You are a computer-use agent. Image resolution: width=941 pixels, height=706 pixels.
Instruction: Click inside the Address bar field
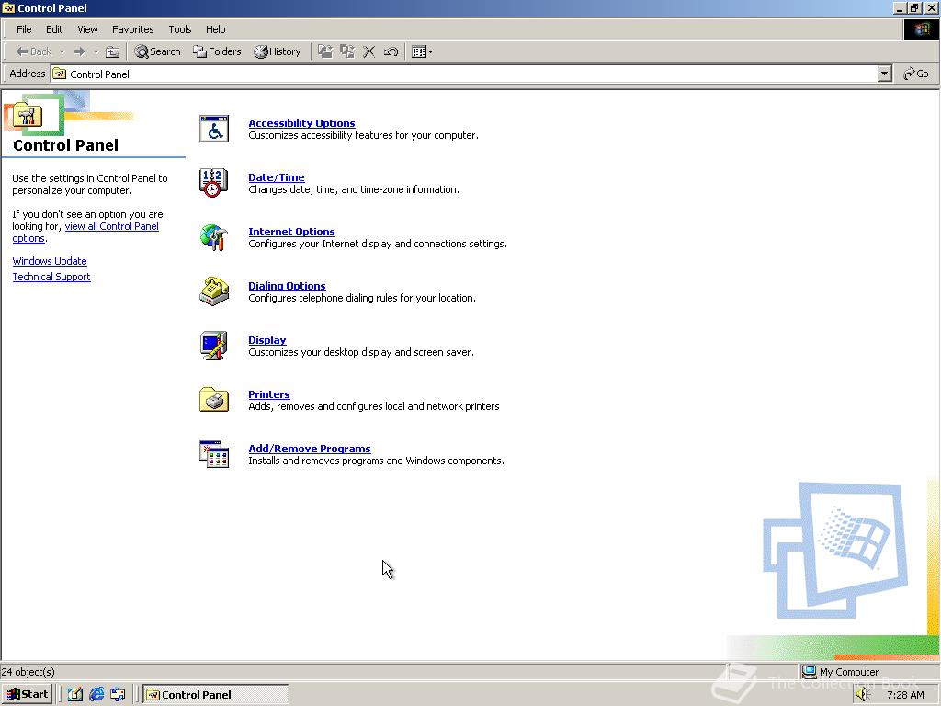[464, 74]
